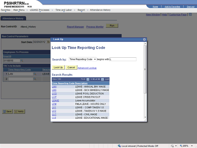Click the Sign out link
This screenshot has height=148, width=197.
click(x=191, y=6)
